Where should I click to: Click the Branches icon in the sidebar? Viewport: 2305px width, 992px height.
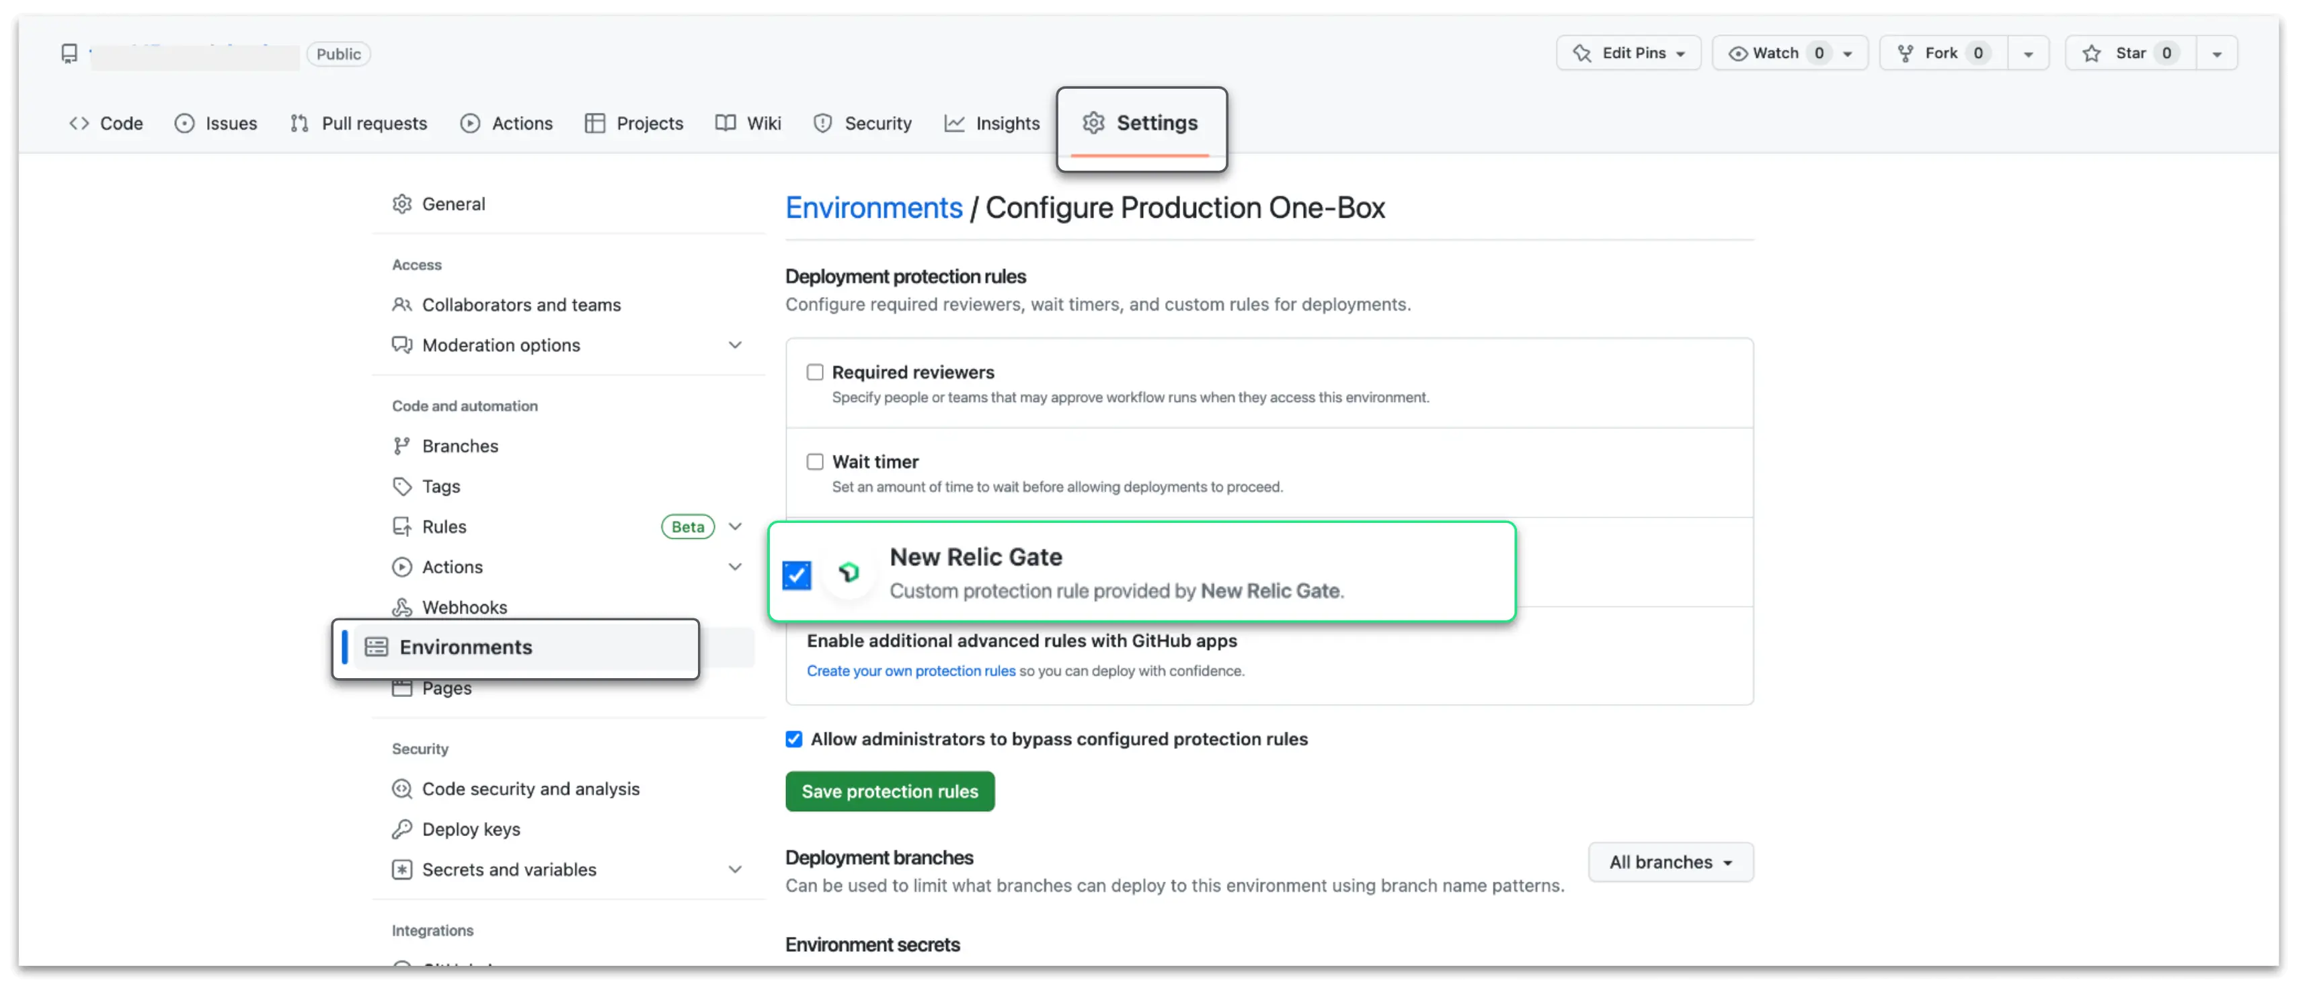[x=403, y=446]
